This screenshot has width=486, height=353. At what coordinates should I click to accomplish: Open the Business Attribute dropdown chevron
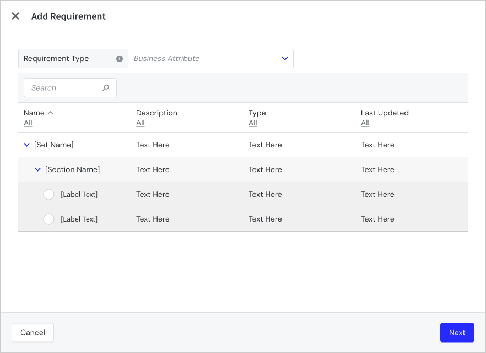point(285,58)
